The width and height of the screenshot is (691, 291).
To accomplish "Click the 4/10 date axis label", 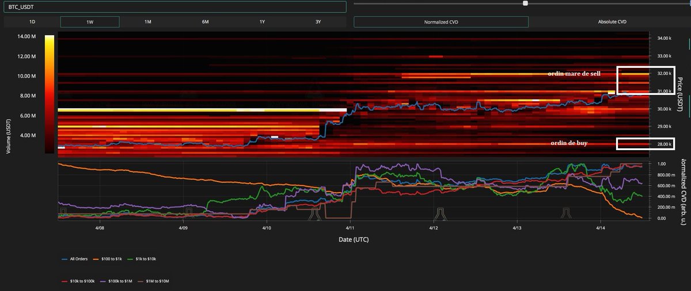I will (x=266, y=227).
